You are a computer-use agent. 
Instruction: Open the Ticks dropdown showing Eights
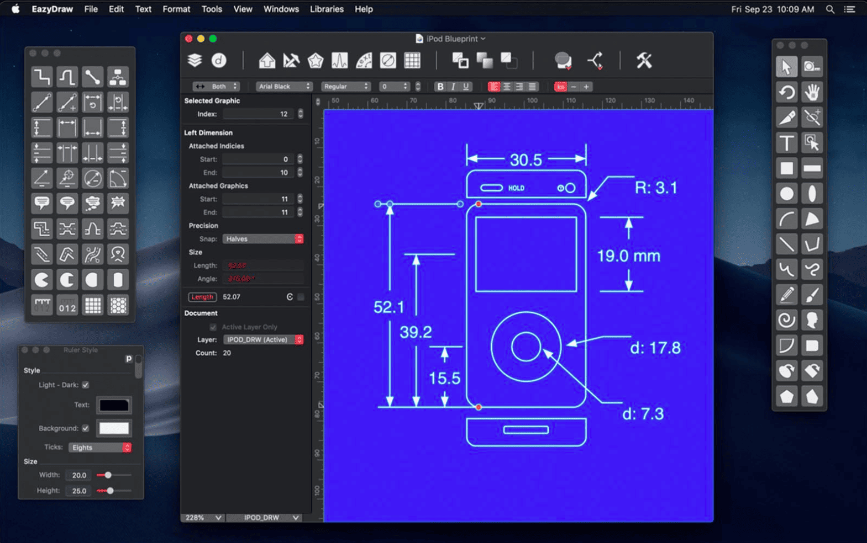99,448
